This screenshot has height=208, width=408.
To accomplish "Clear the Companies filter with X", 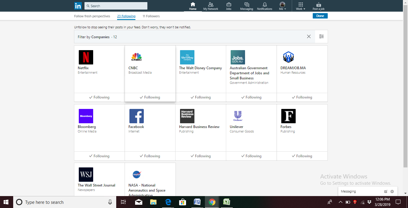I will coord(309,36).
